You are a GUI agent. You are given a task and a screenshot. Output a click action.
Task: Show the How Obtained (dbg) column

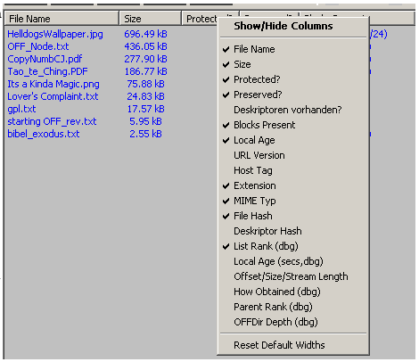(292, 292)
